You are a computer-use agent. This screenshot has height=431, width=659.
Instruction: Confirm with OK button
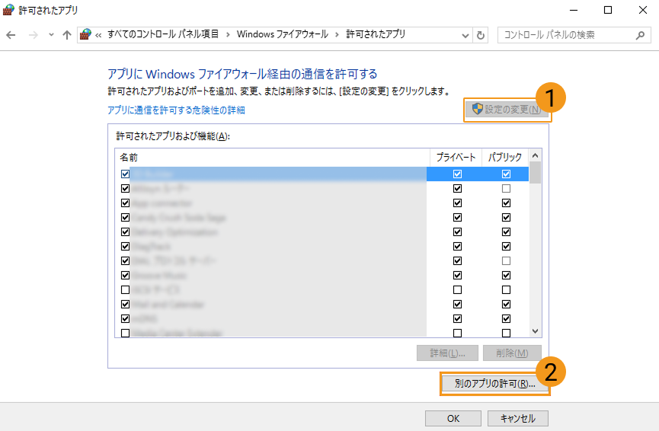tap(453, 418)
